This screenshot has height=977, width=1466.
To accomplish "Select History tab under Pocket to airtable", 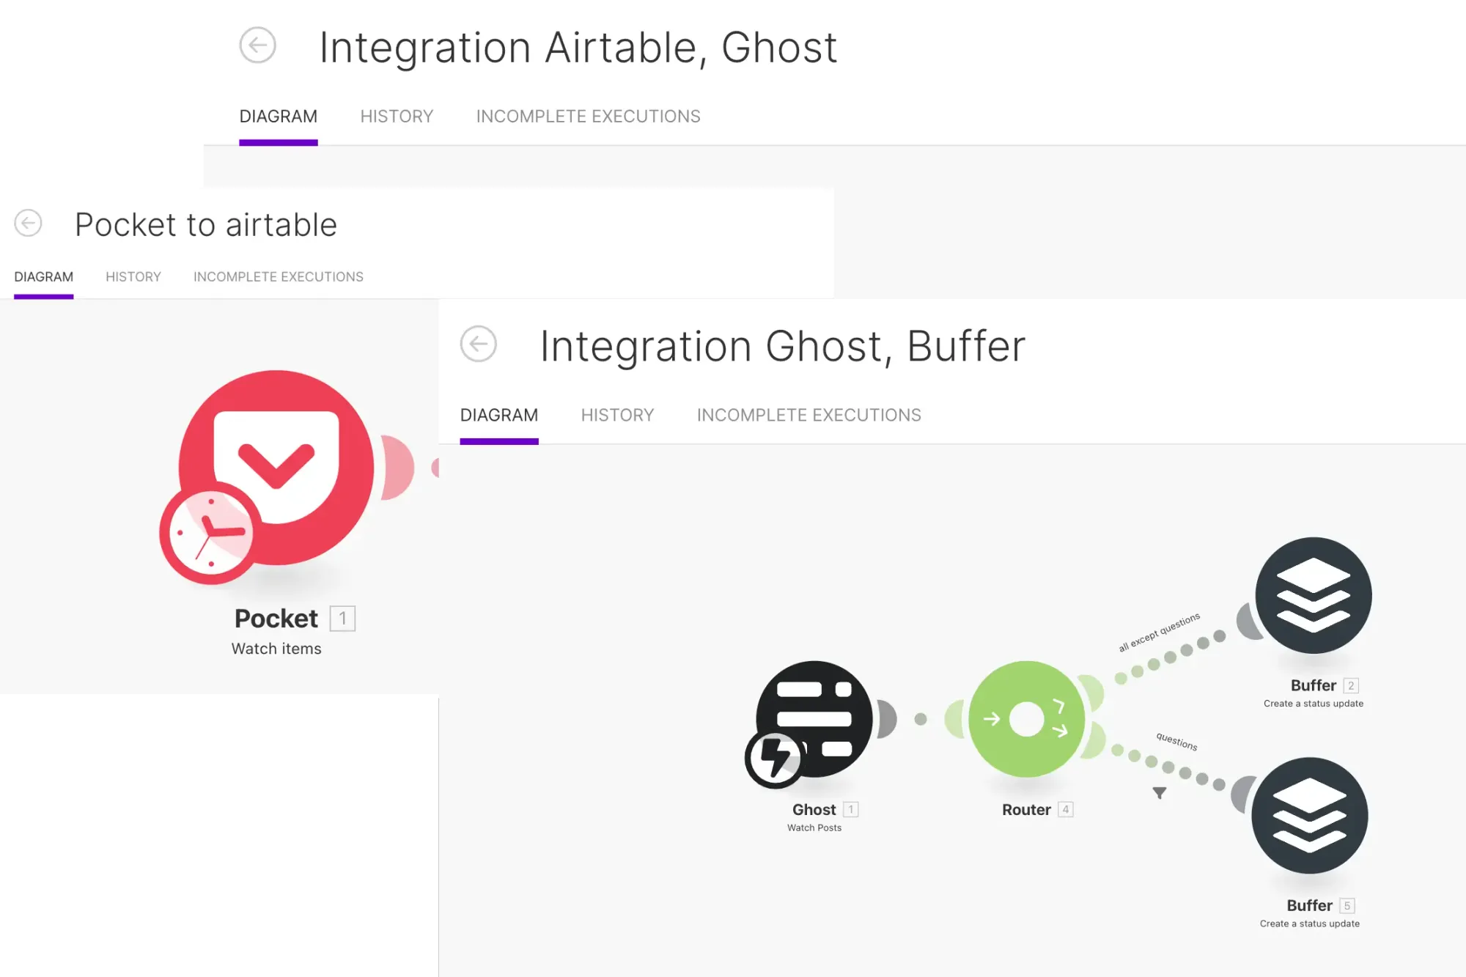I will [133, 277].
